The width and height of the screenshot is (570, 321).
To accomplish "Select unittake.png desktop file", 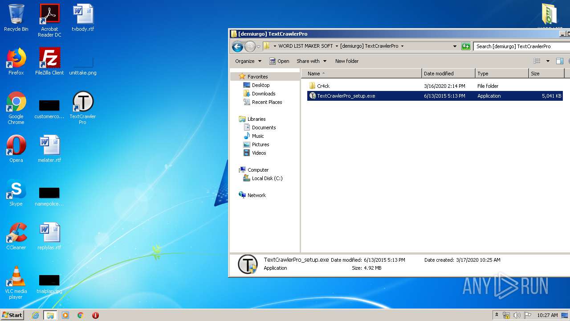I will click(83, 65).
